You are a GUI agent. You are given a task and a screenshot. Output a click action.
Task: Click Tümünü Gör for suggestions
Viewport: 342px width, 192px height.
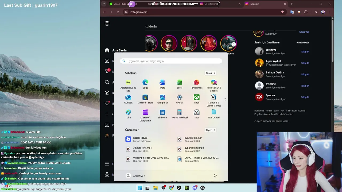pyautogui.click(x=302, y=43)
